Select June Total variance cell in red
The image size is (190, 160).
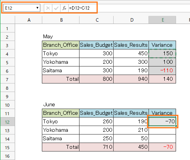[x=162, y=147]
